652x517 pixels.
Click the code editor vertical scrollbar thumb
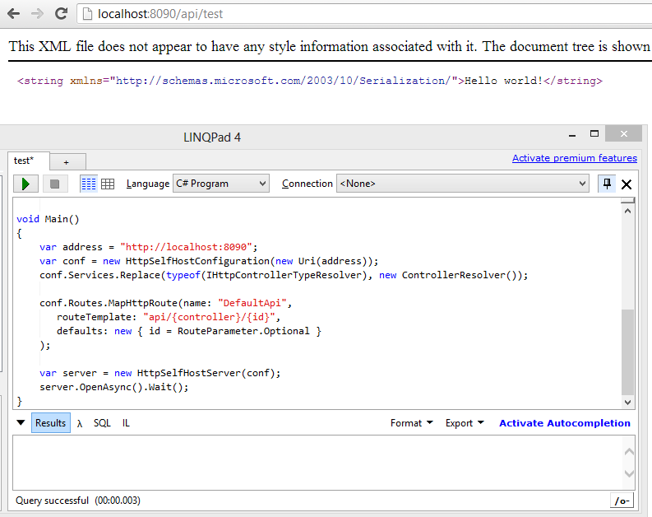627,352
